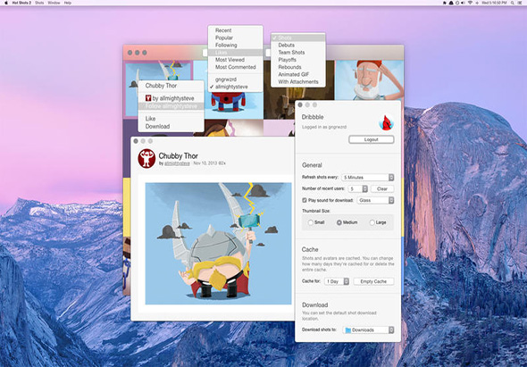Select the Small thumbnail size radio
This screenshot has height=367, width=527.
[311, 222]
